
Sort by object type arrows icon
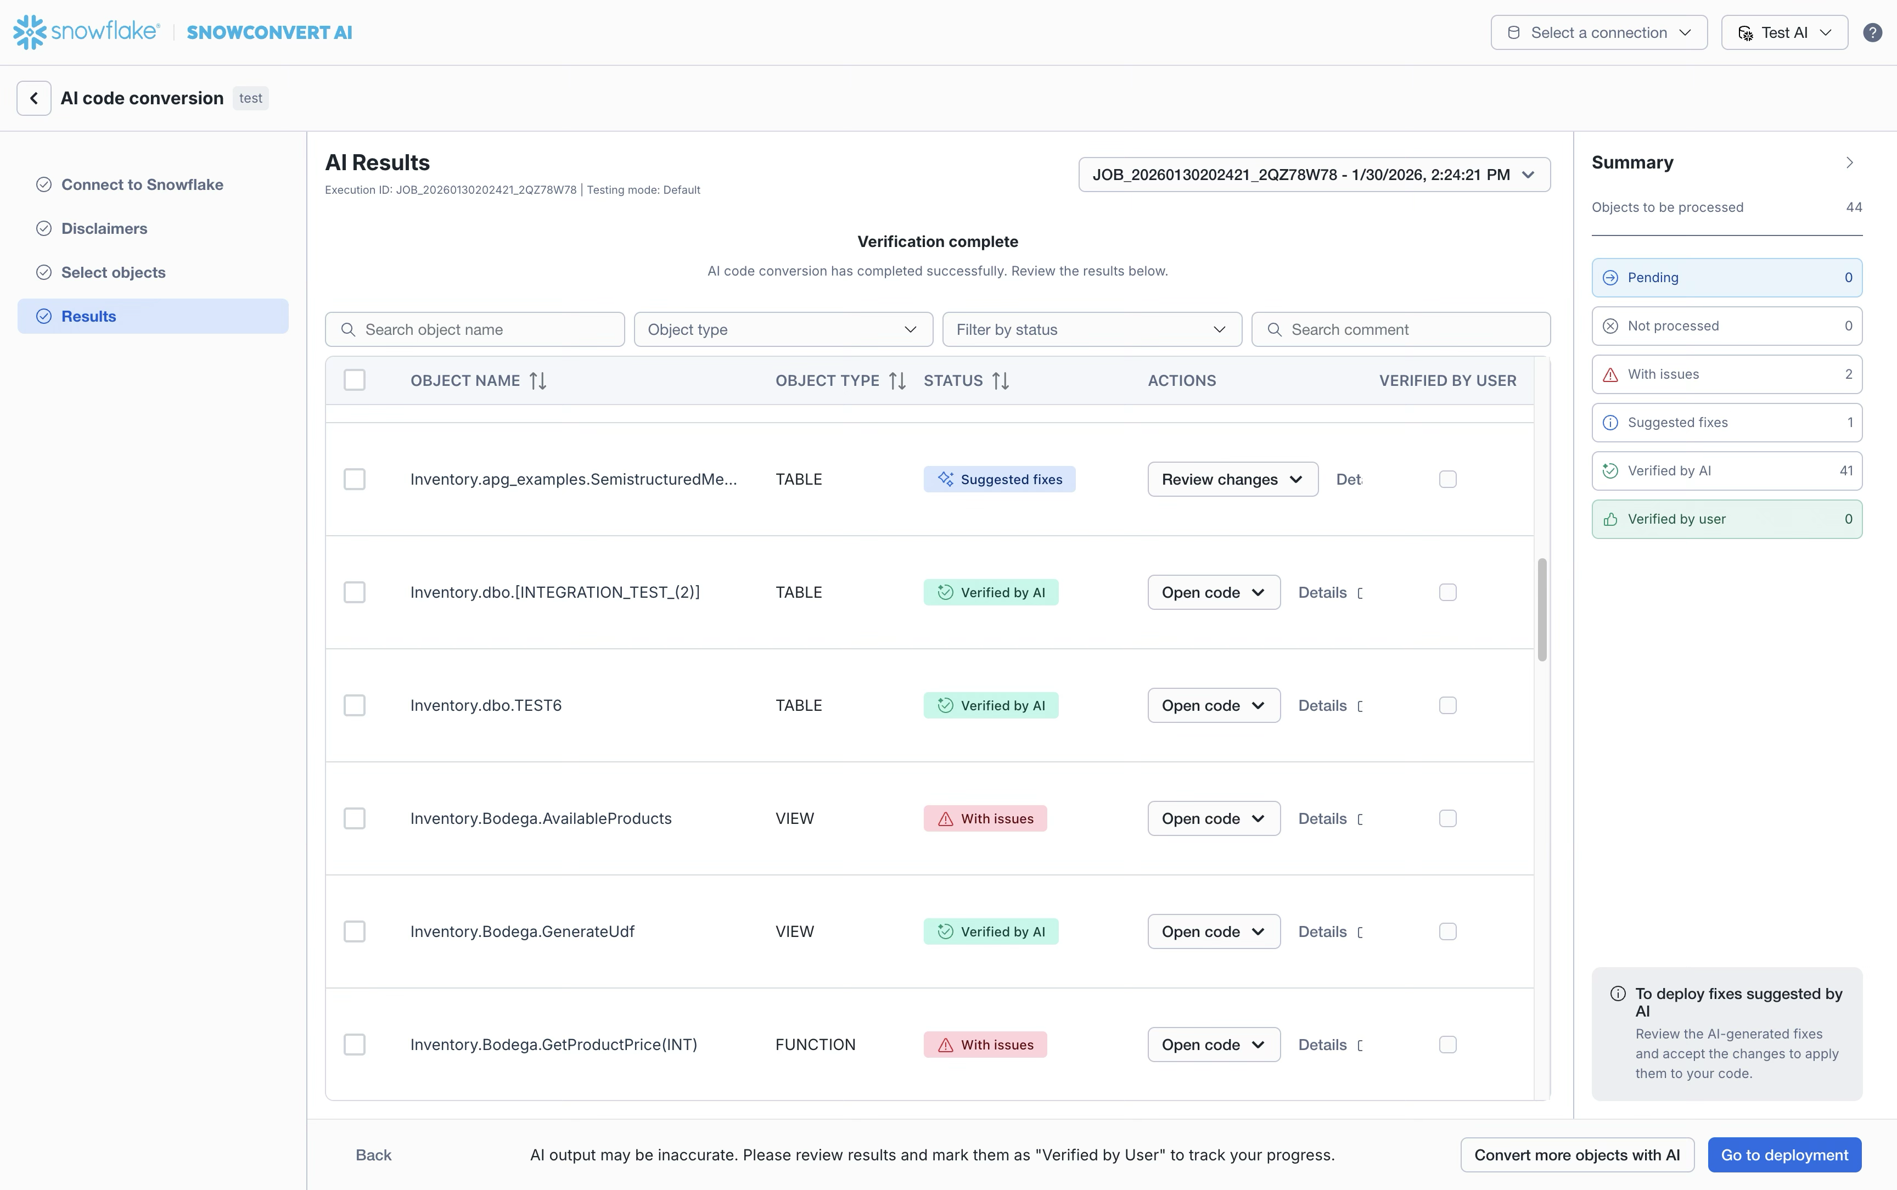[x=897, y=381]
